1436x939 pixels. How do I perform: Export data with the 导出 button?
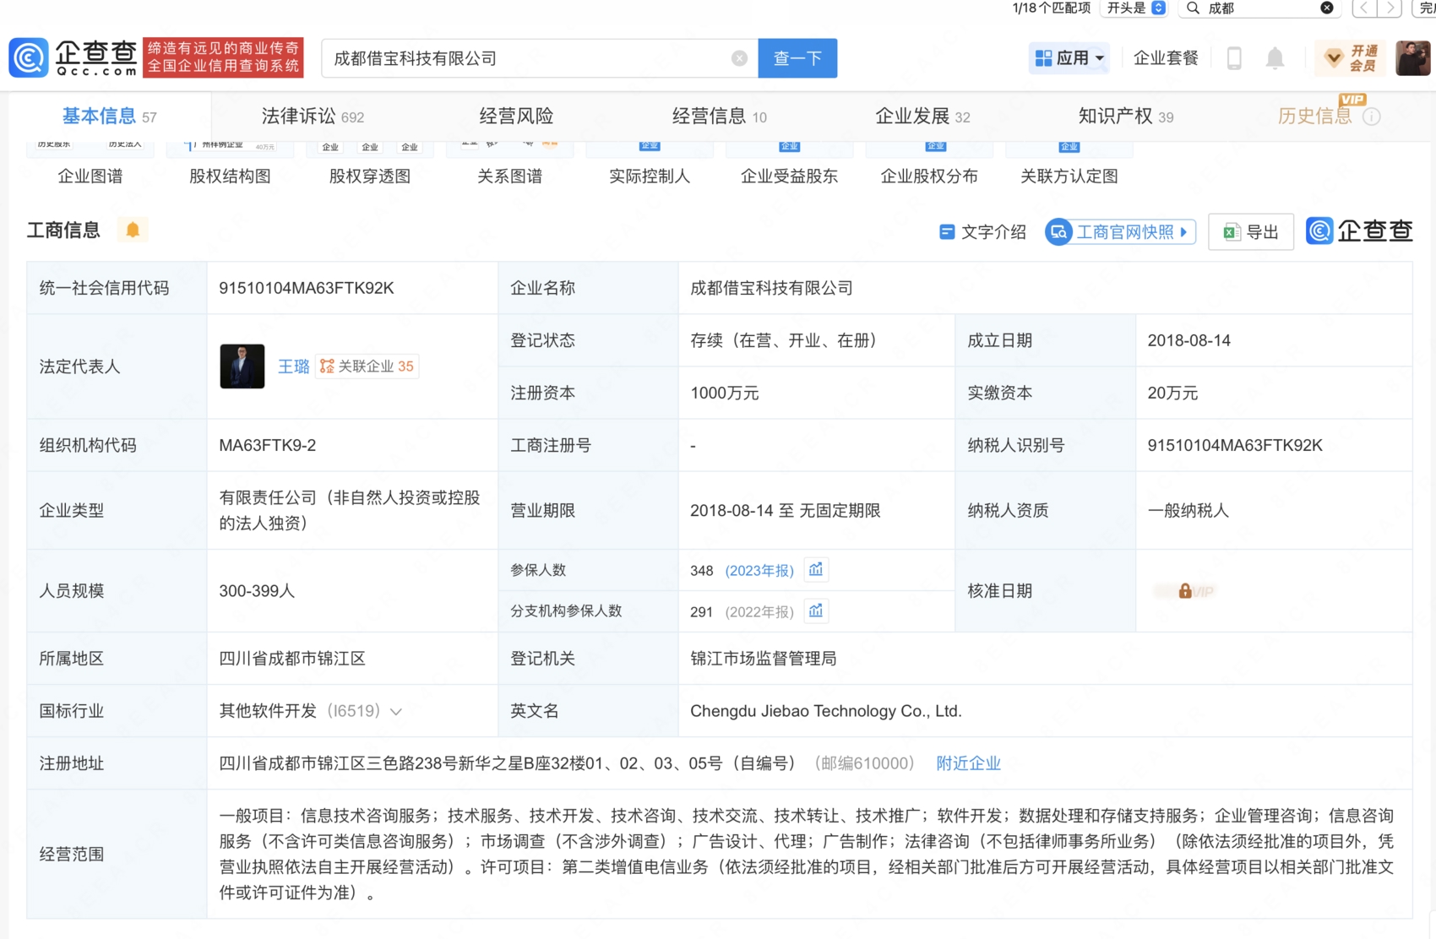coord(1251,232)
